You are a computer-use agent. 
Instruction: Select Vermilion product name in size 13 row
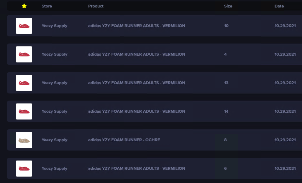137,83
